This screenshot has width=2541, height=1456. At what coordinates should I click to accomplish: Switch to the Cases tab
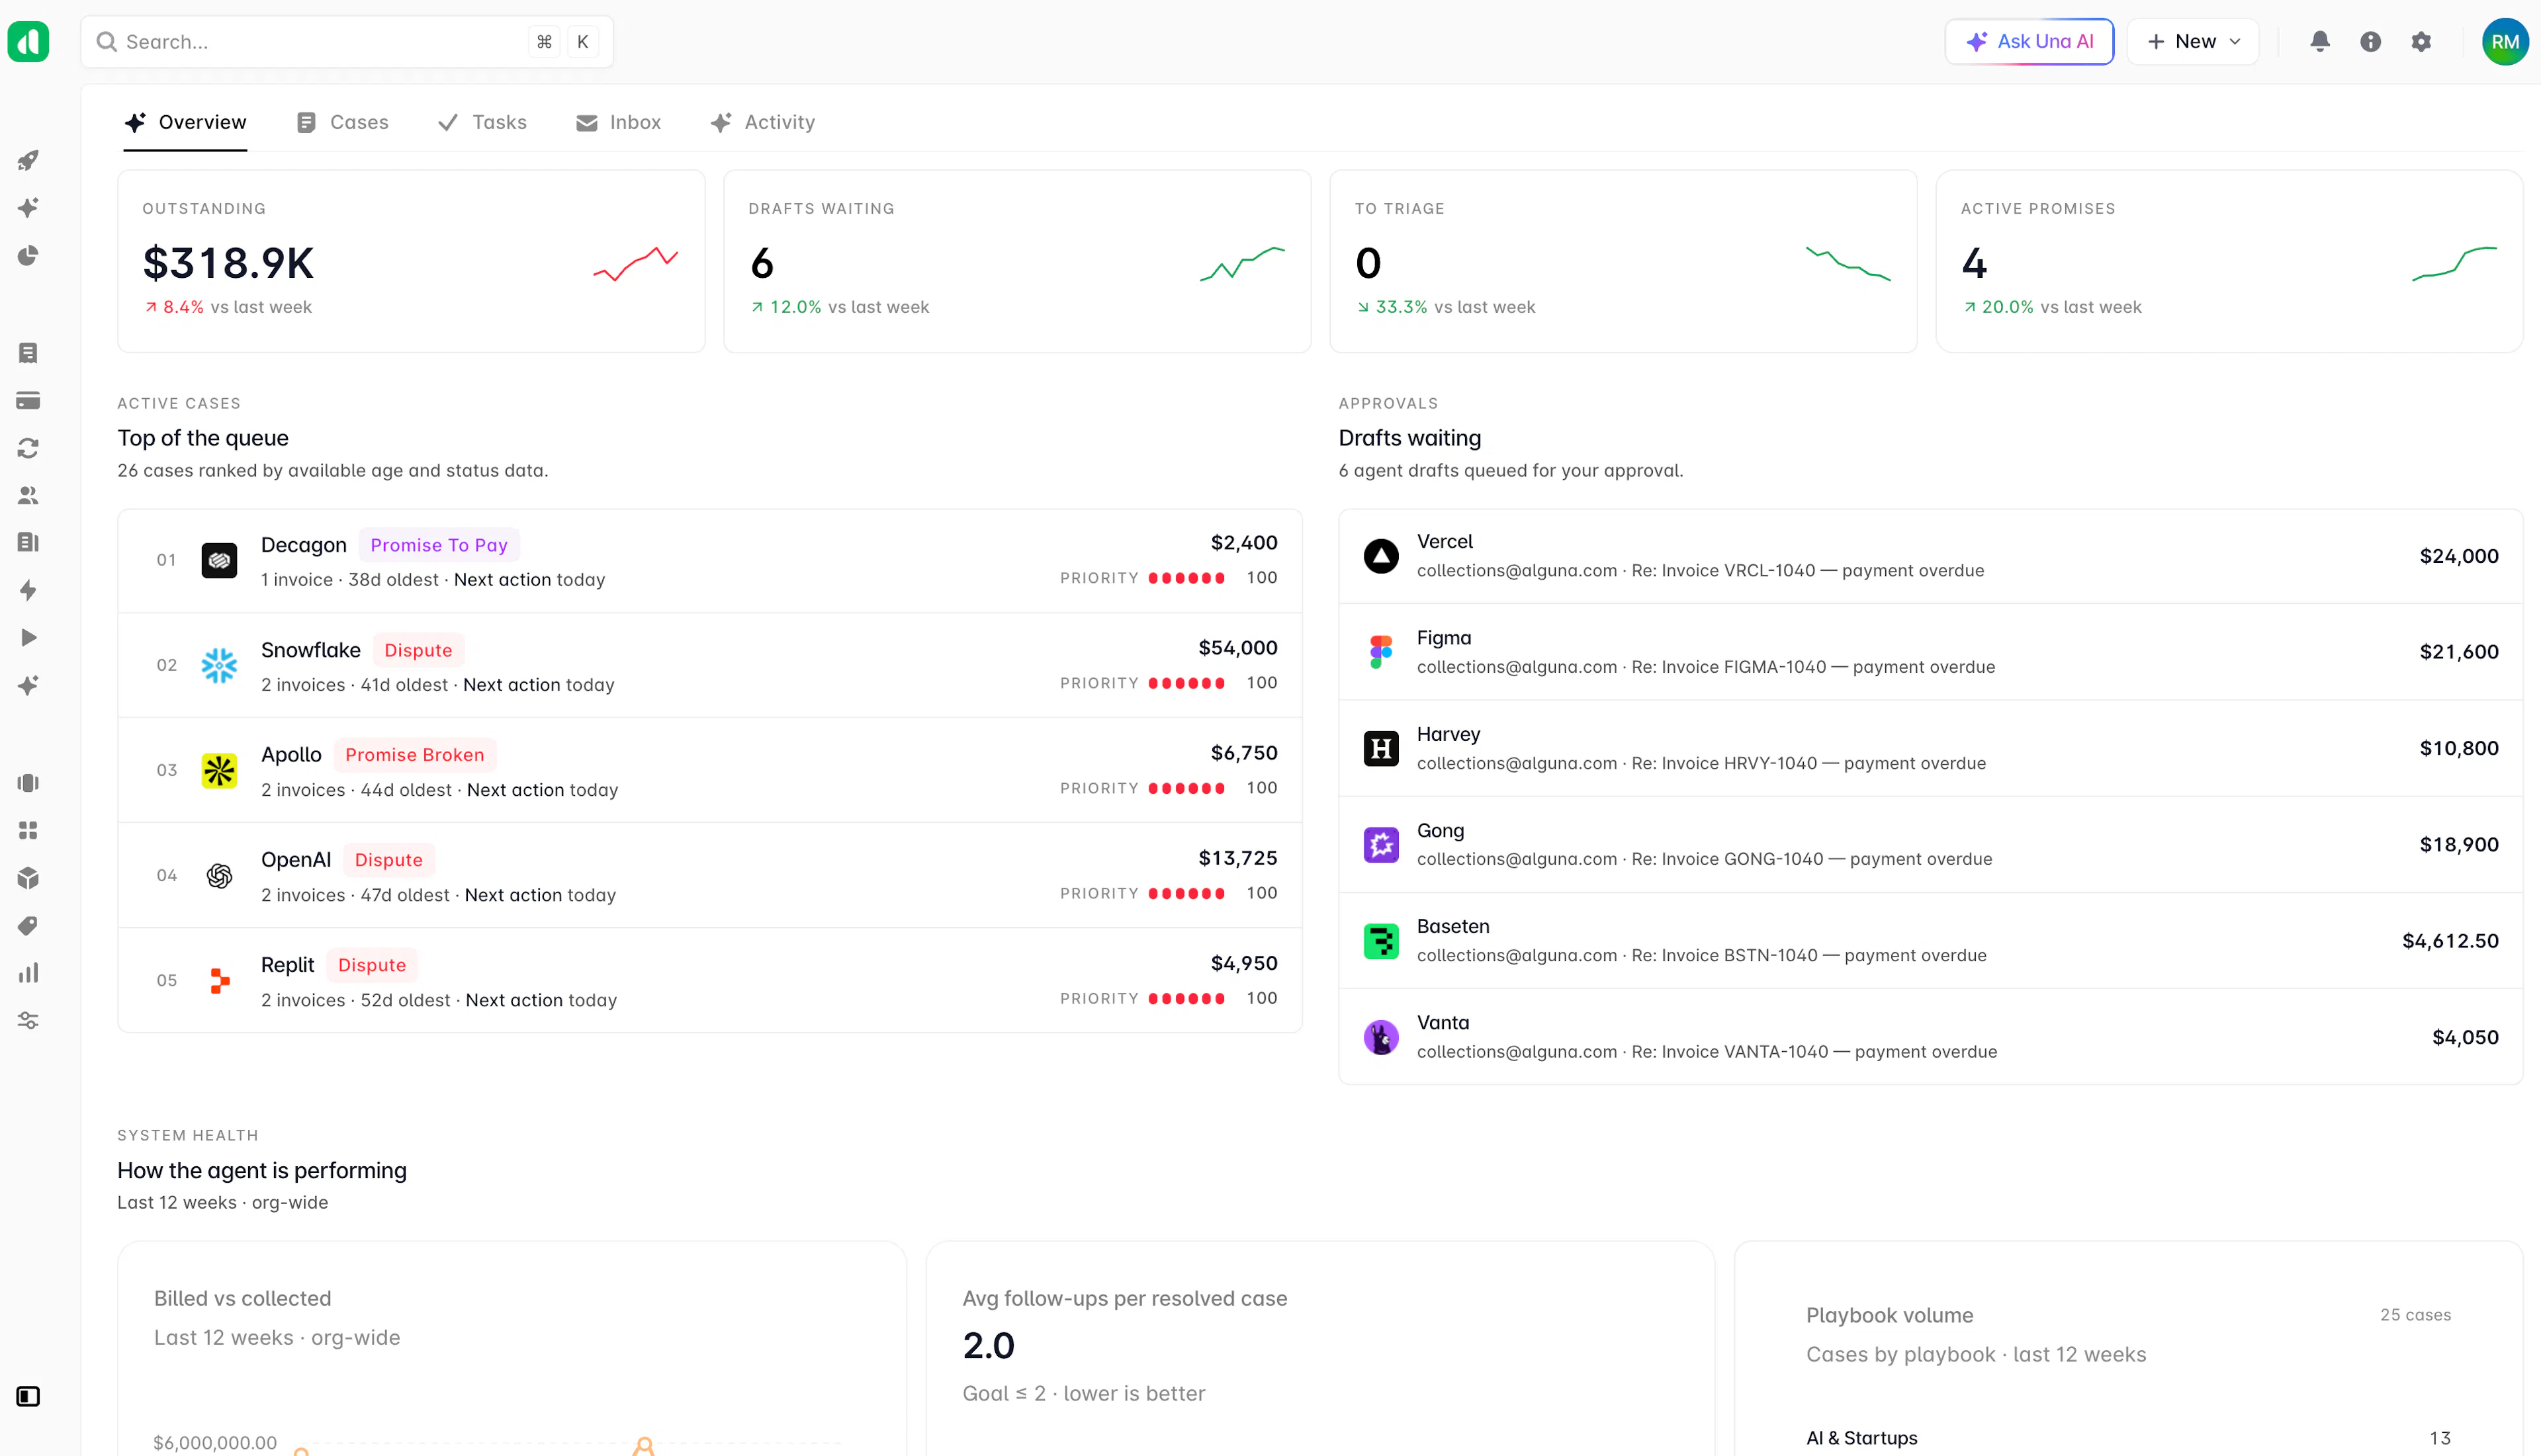coord(342,122)
